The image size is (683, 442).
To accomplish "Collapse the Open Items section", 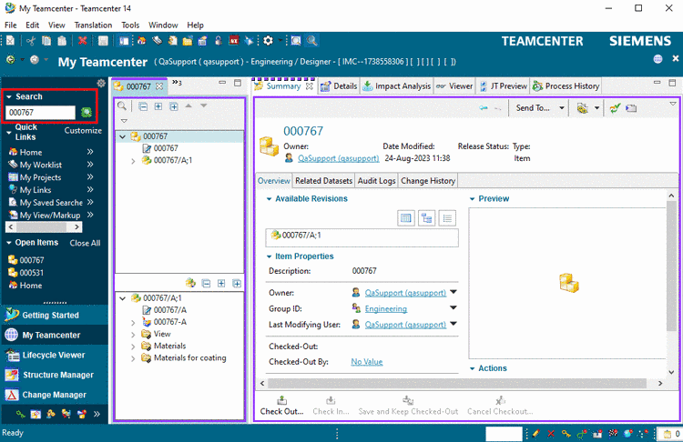I will pyautogui.click(x=9, y=243).
